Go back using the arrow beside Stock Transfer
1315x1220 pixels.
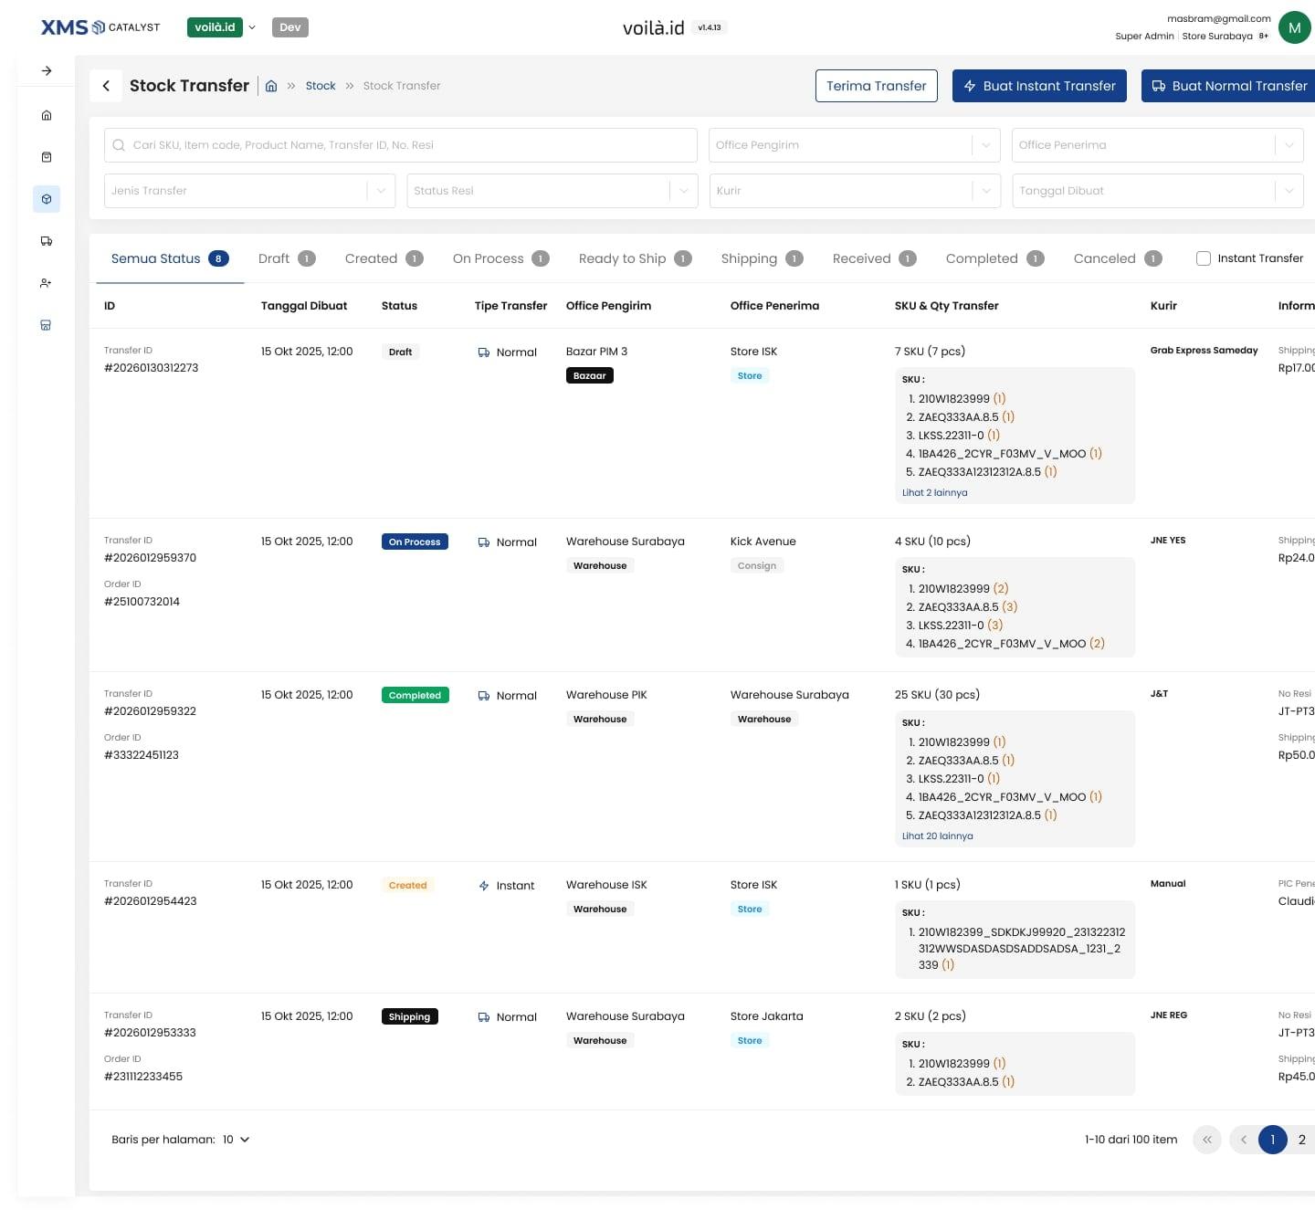106,86
